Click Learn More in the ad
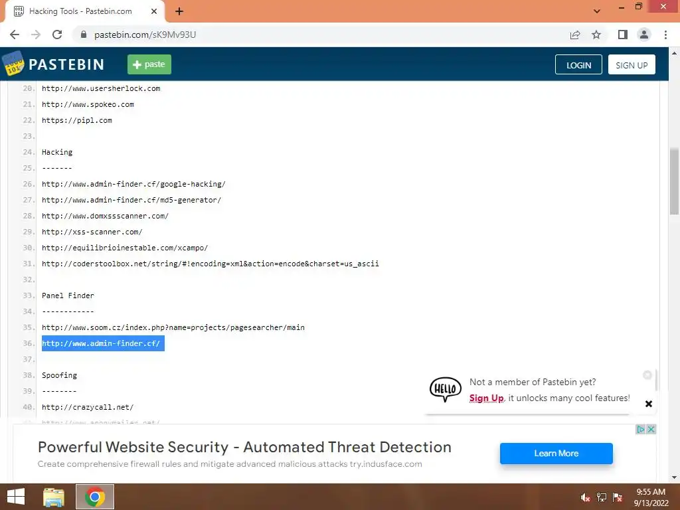 click(556, 453)
